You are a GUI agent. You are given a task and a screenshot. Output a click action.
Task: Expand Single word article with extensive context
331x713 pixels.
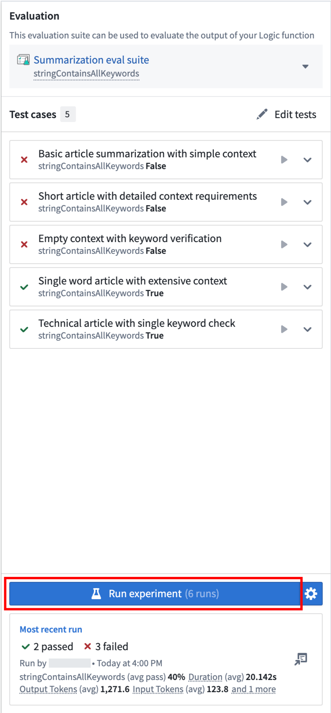[x=307, y=287]
